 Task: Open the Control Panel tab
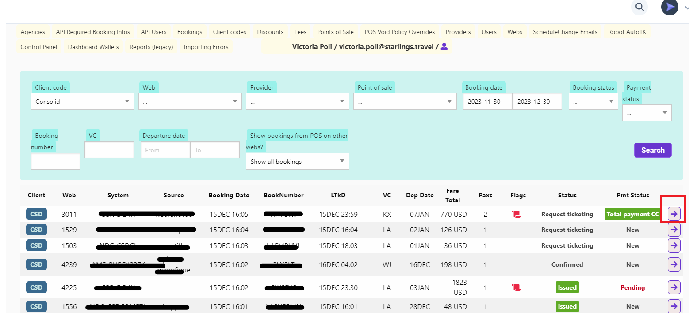point(39,47)
